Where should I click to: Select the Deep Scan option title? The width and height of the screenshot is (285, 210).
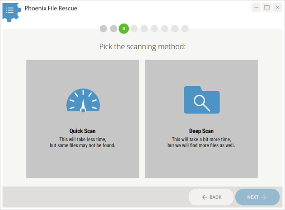click(x=201, y=131)
